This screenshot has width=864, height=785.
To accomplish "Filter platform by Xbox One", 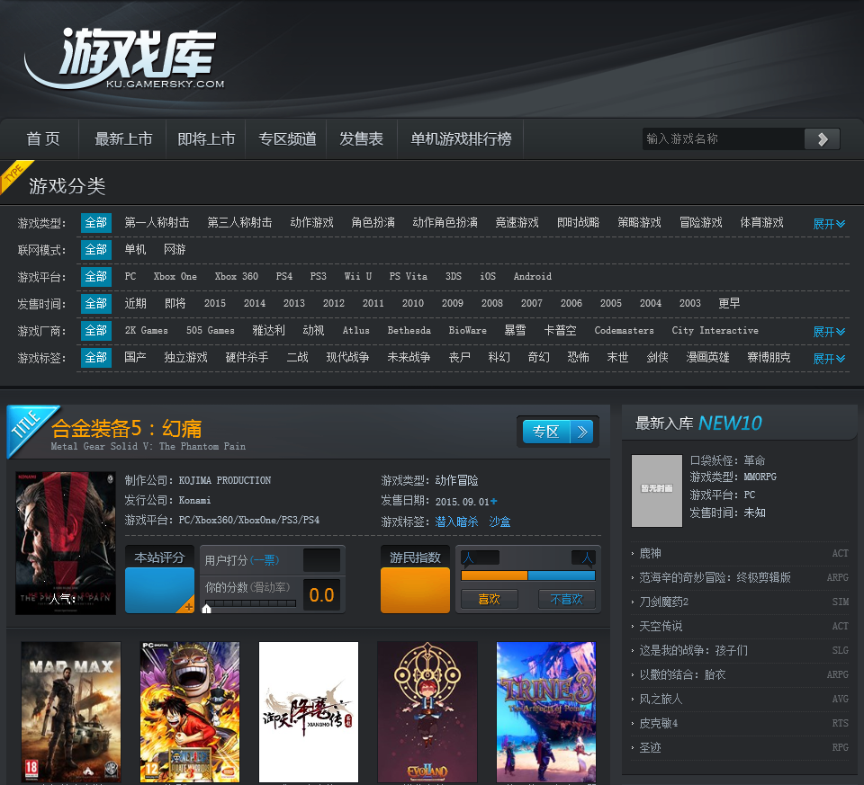I will point(175,276).
